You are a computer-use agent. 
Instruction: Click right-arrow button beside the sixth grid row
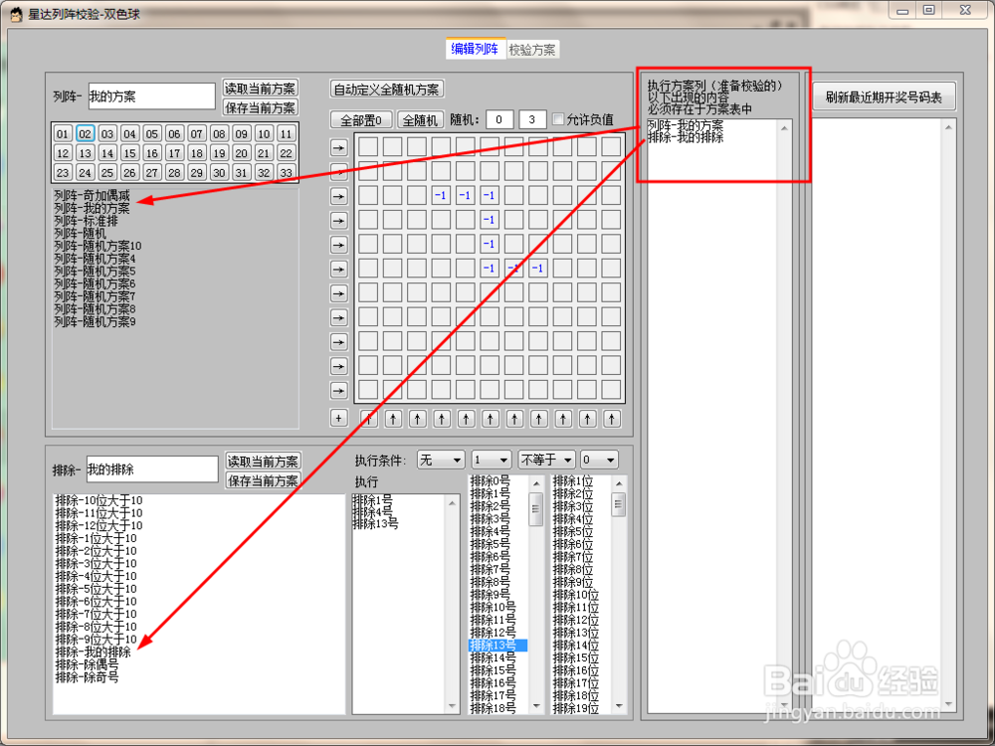tap(339, 270)
